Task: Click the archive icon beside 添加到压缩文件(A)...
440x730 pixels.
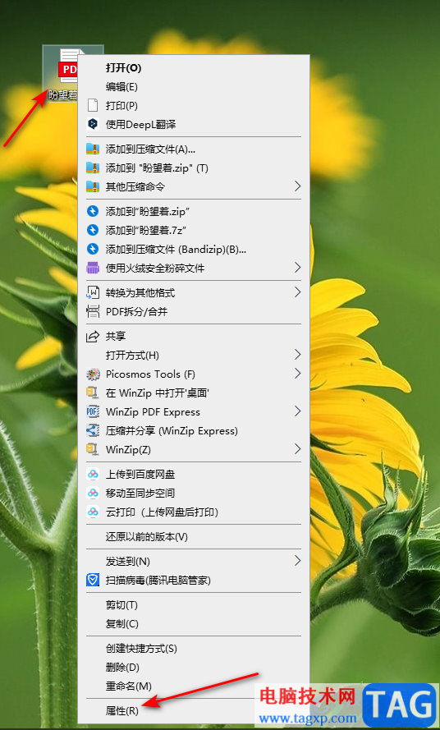Action: 93,149
